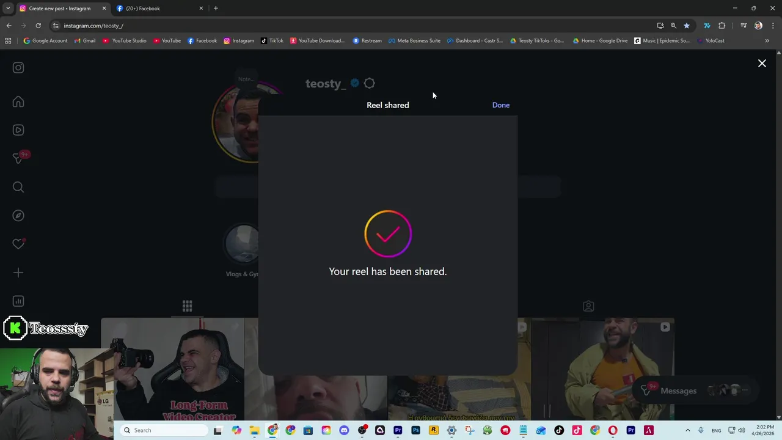Viewport: 782px width, 440px height.
Task: Open YoloCast bookmark
Action: point(711,41)
